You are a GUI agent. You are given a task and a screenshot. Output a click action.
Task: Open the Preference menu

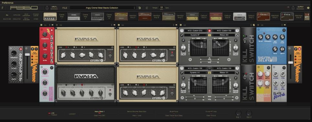coord(7,3)
